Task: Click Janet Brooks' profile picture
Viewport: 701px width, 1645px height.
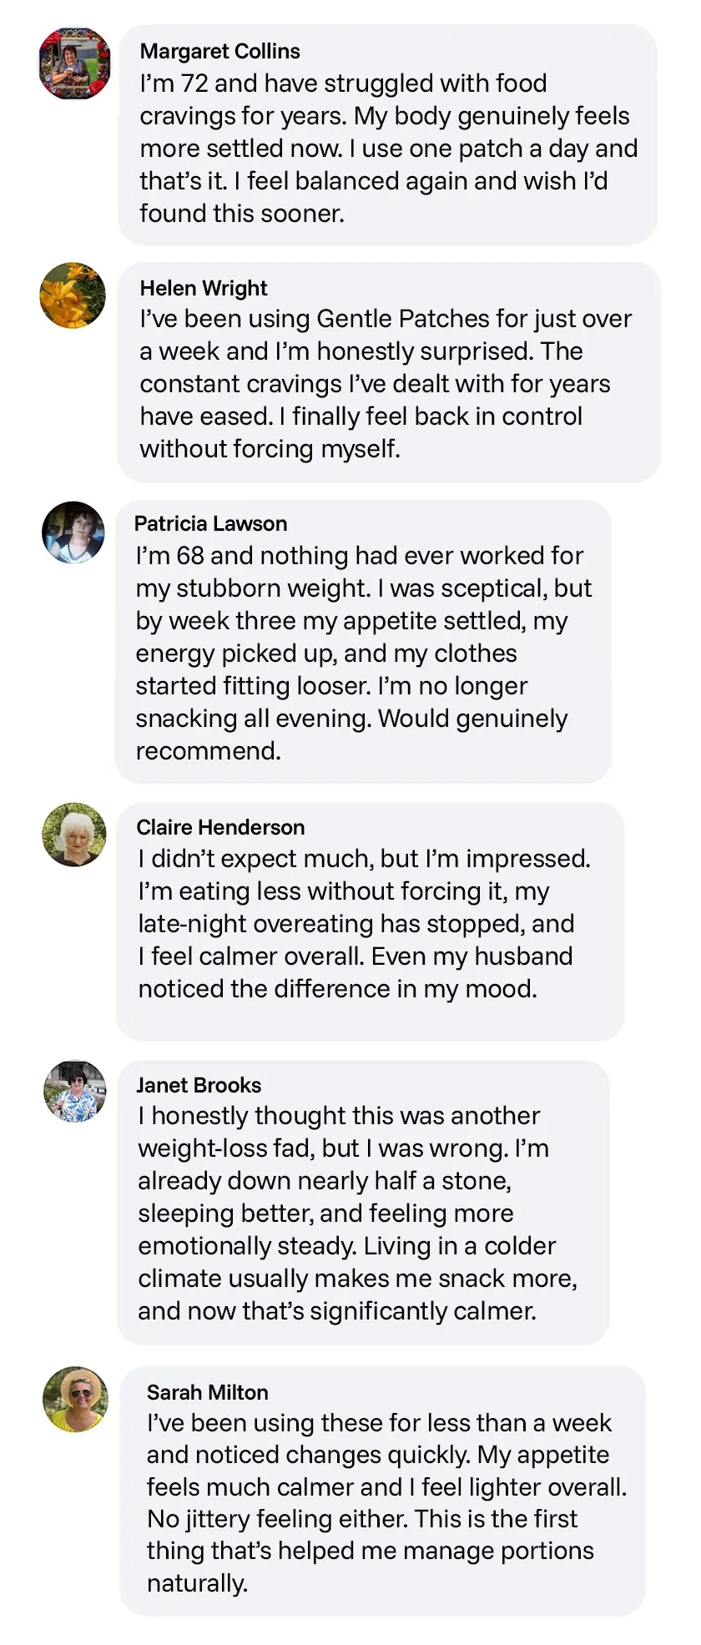Action: (75, 1091)
